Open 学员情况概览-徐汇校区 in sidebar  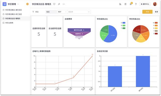[x=14, y=14]
